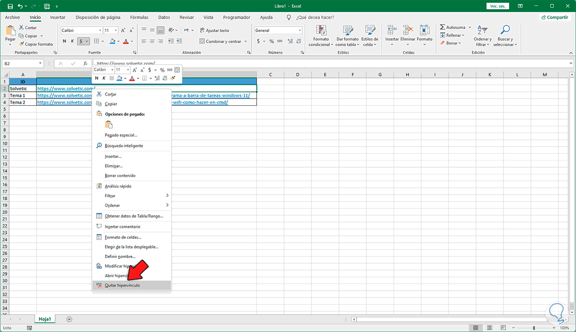576x332 pixels.
Task: Toggle italic K in the ribbon
Action: (72, 41)
